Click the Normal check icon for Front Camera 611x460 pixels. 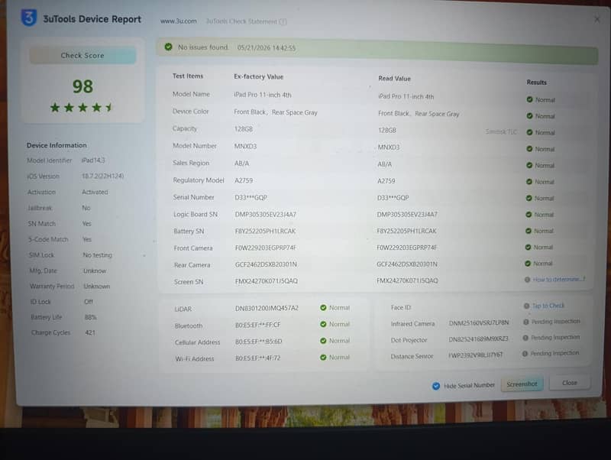[528, 247]
